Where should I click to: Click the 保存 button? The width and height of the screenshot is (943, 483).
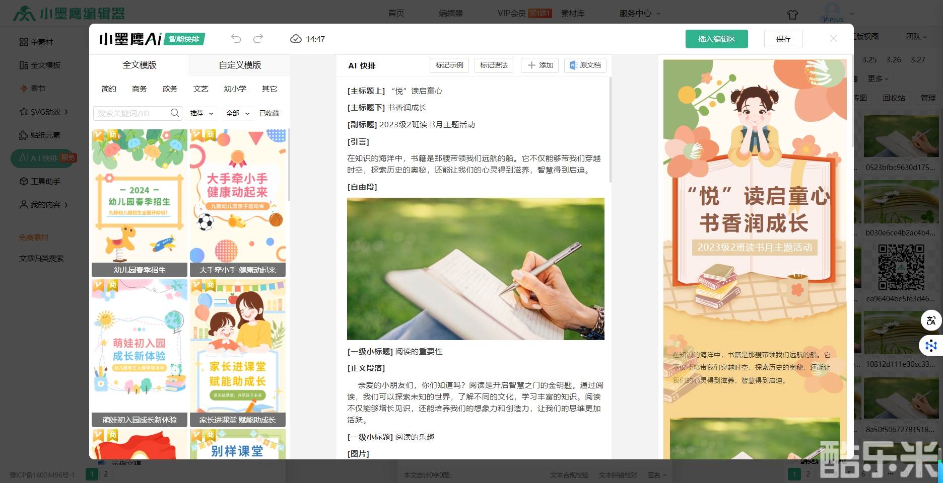(x=783, y=39)
